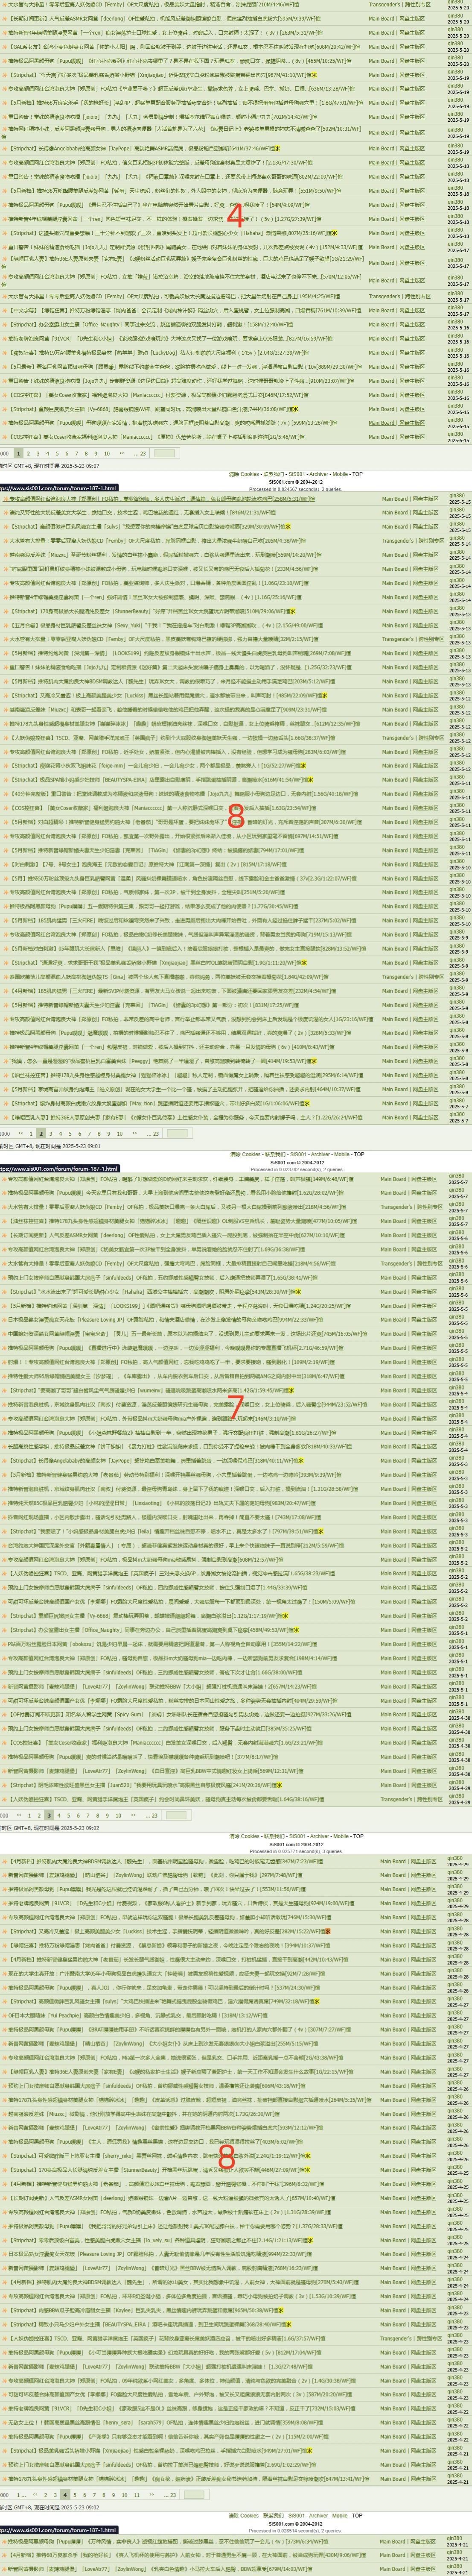Open 联系我们 in the footer under the page-1 pagination
472x2576 pixels.
274,474
